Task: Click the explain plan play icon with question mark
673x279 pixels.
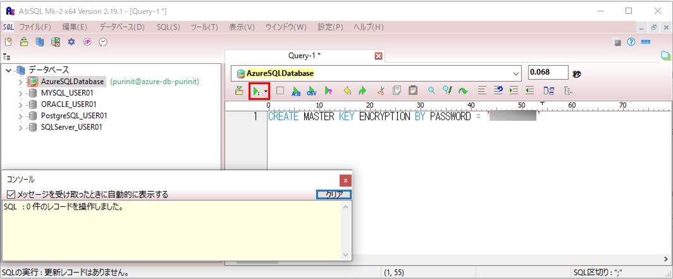Action: tap(328, 91)
